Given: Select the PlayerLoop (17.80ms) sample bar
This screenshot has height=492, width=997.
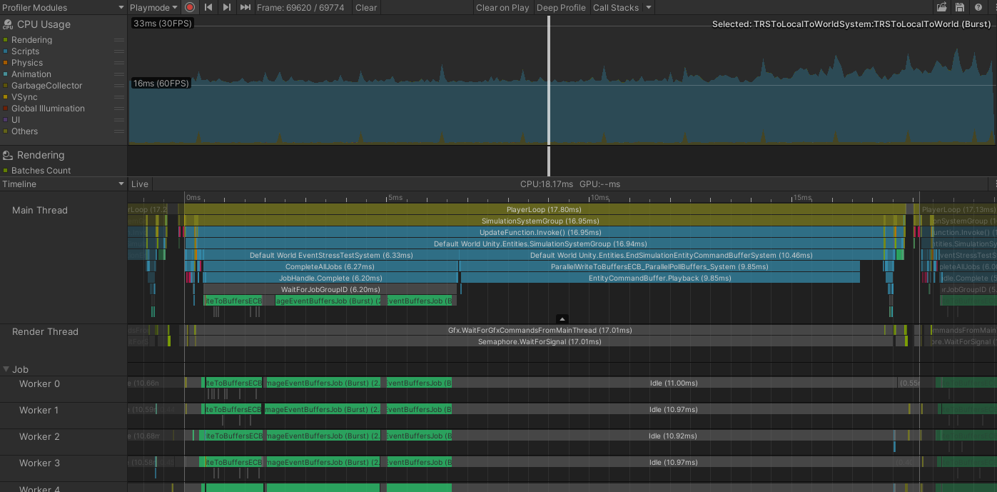Looking at the screenshot, I should (544, 210).
